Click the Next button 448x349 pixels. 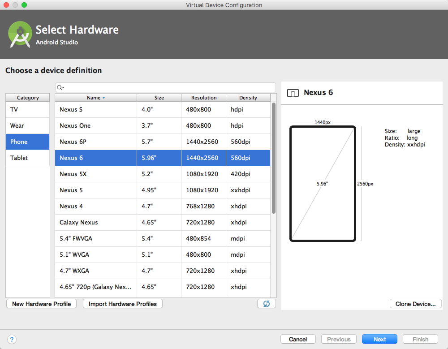380,339
